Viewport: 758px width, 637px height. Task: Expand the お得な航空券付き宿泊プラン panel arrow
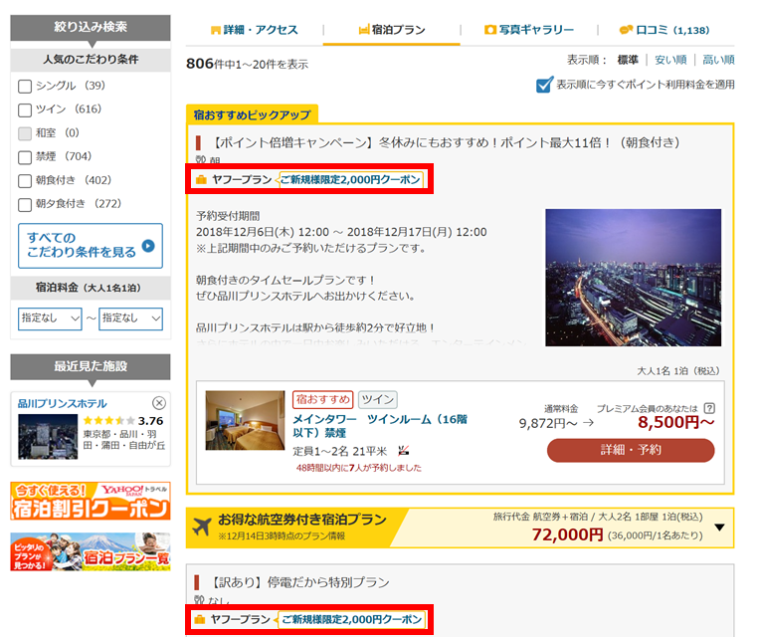[x=720, y=528]
